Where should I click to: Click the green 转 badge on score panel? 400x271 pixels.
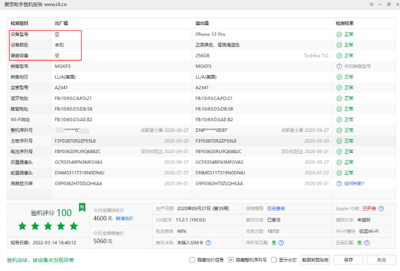pos(82,207)
